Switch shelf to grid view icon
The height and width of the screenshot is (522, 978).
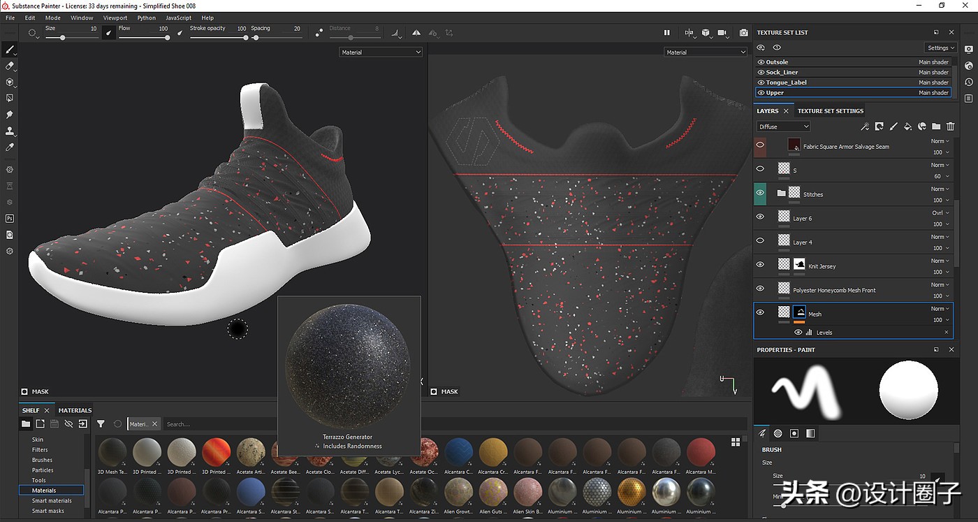735,442
